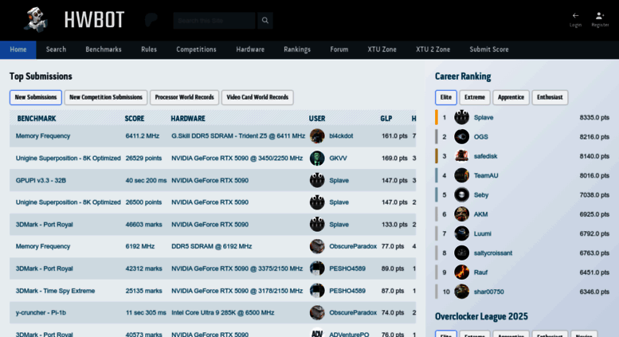Click the 26529 points score
Image resolution: width=619 pixels, height=337 pixels.
click(x=143, y=159)
